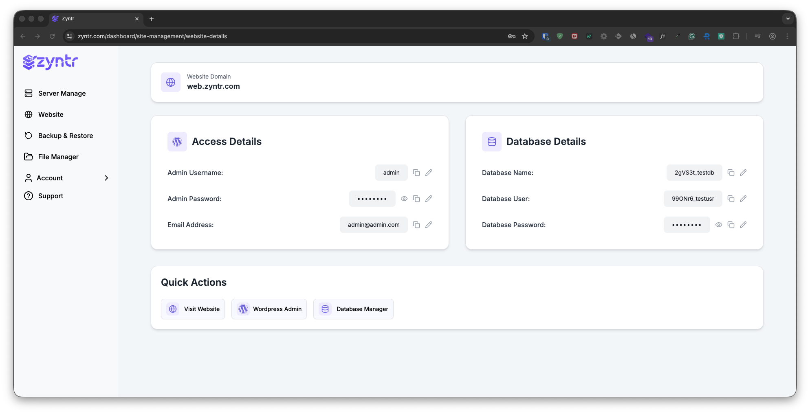
Task: Edit the Email Address field
Action: 429,225
